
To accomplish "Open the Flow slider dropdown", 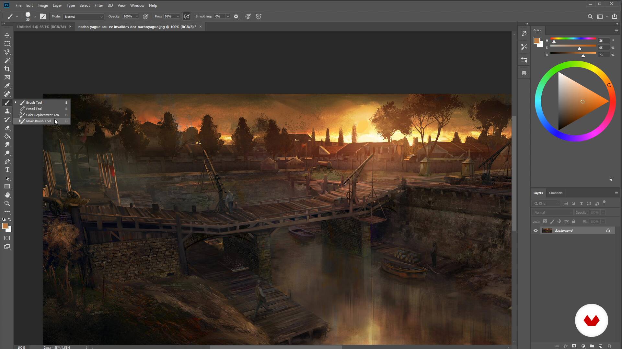I will 178,16.
